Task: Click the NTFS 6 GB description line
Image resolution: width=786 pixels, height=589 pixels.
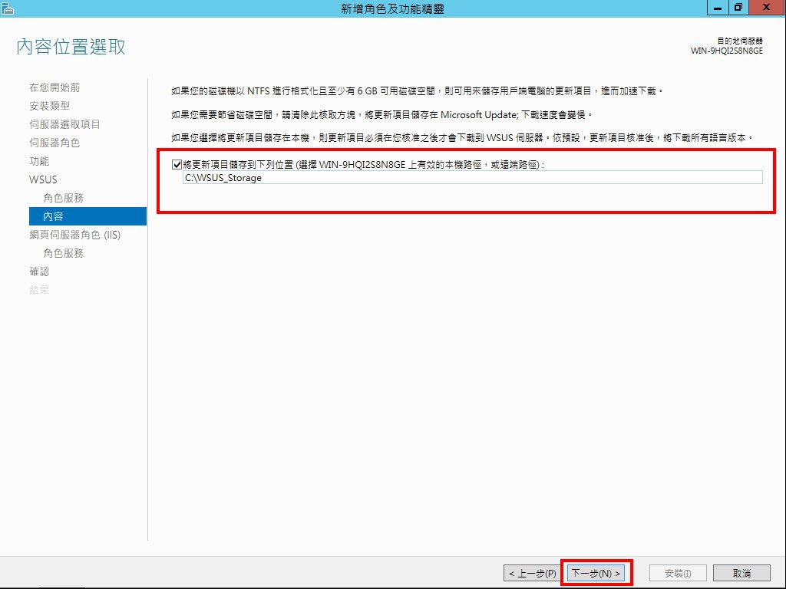Action: coord(417,91)
